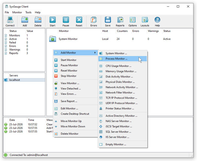Image resolution: width=197 pixels, height=161 pixels.
Task: Open the File menu
Action: (x=7, y=12)
